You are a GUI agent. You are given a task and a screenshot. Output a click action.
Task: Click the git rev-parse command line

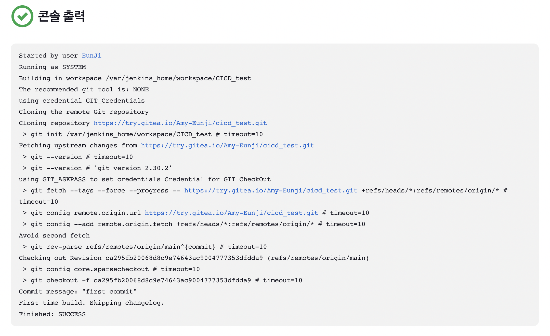[144, 247]
